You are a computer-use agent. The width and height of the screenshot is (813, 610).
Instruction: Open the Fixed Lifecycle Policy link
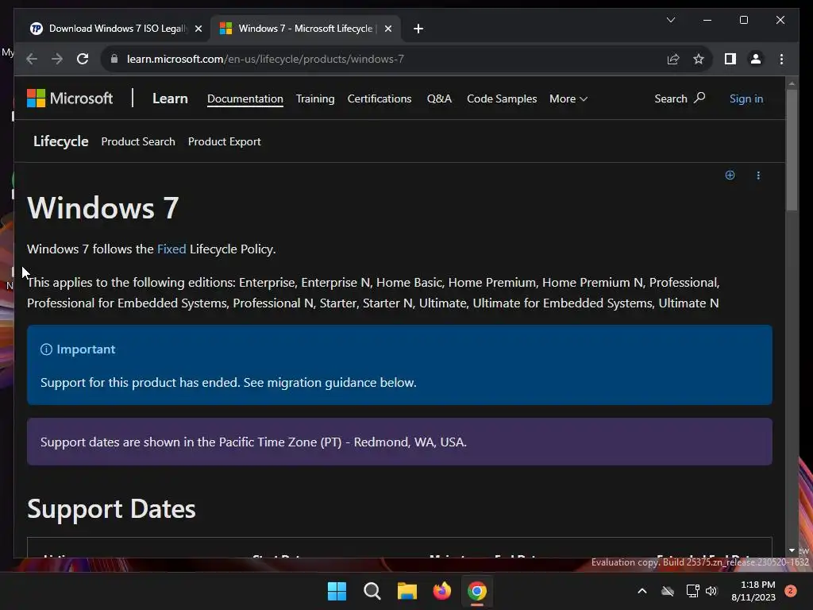(171, 249)
